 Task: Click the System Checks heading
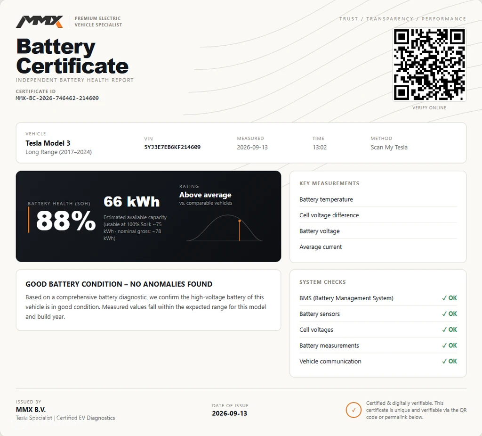coord(322,282)
